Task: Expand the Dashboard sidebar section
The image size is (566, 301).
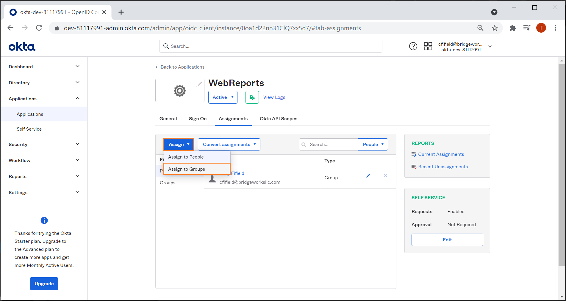Action: [x=44, y=66]
